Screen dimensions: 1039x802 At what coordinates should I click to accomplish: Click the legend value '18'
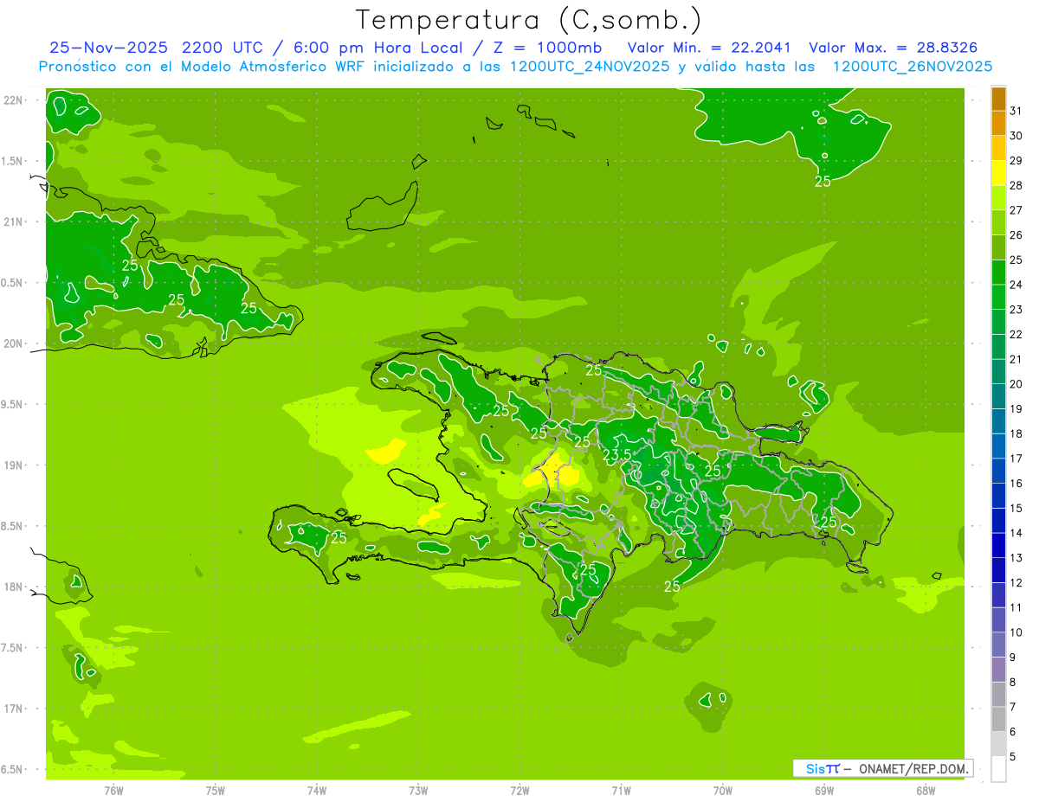pyautogui.click(x=1016, y=433)
